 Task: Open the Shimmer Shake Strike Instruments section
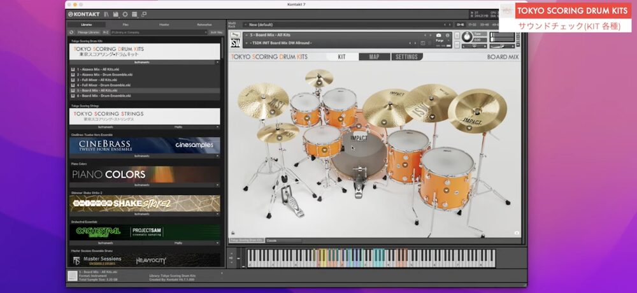(x=142, y=214)
